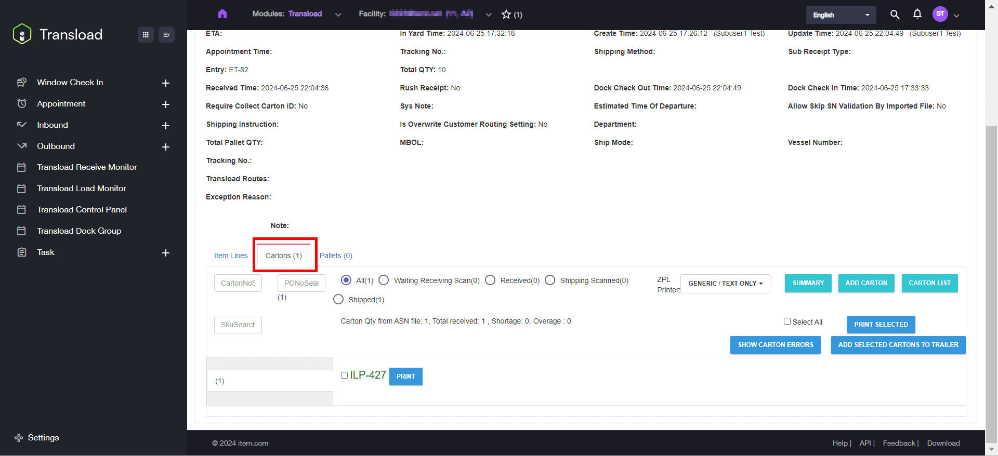998x456 pixels.
Task: Click the SkuSearch input field
Action: (238, 325)
